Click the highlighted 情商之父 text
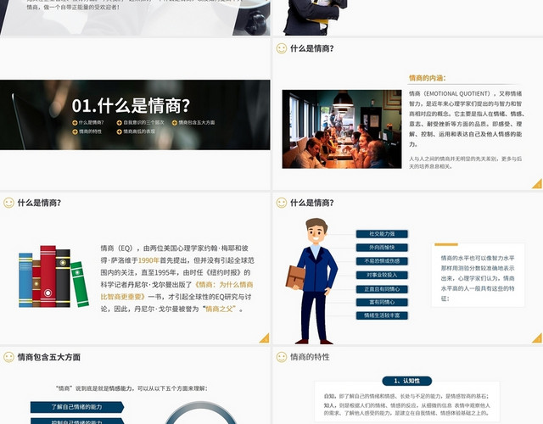The image size is (543, 424). tap(221, 309)
